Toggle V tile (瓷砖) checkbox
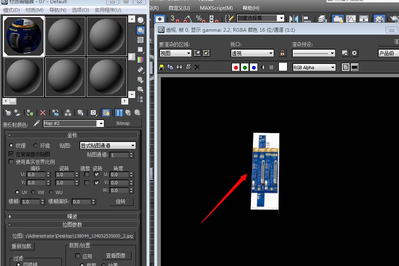The height and width of the screenshot is (266, 399). point(96,183)
